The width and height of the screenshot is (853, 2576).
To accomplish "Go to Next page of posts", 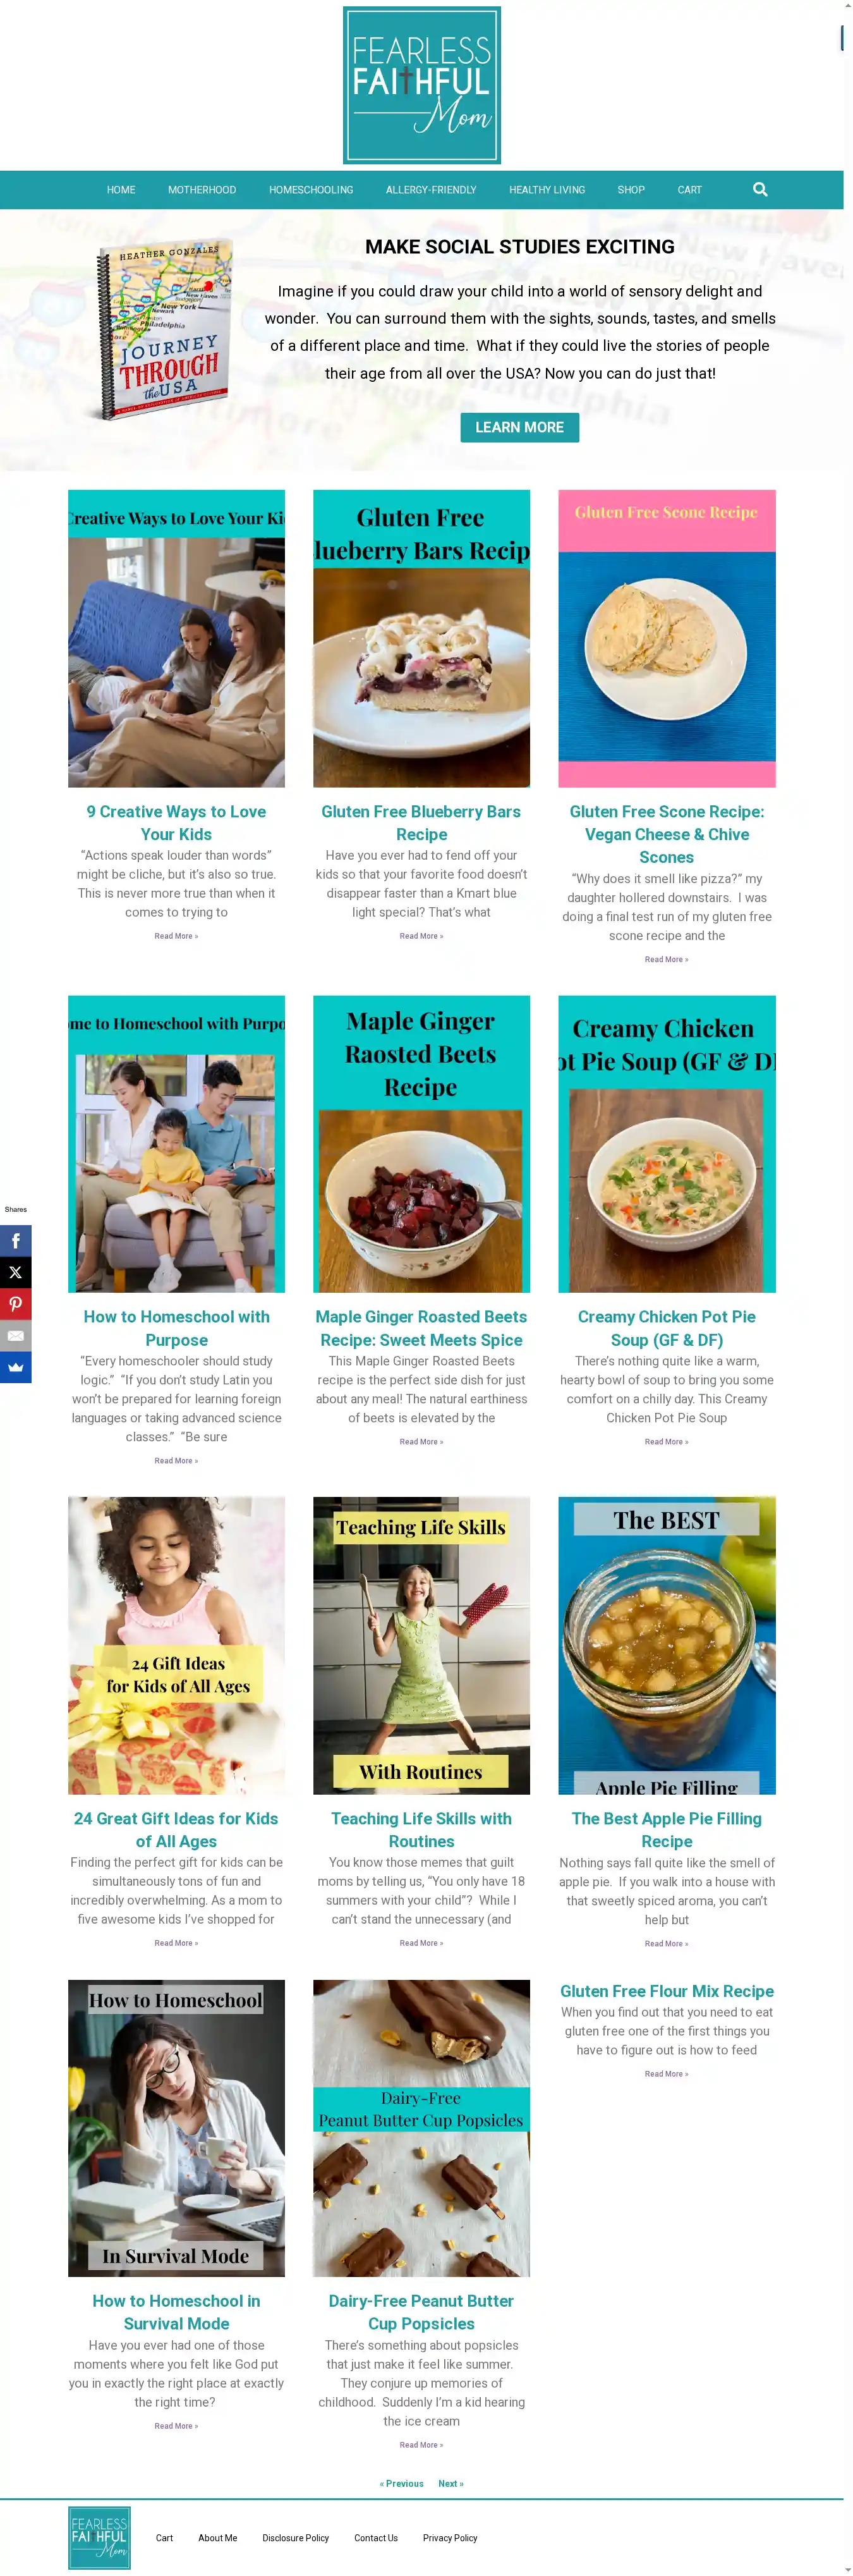I will tap(451, 2483).
